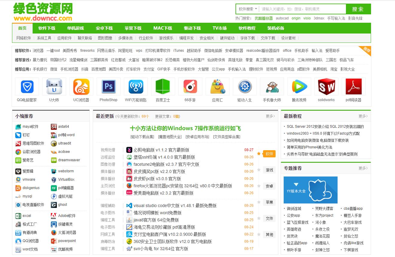
Task: Click the maya软件 icon in 小编推荐
Action: [18, 127]
